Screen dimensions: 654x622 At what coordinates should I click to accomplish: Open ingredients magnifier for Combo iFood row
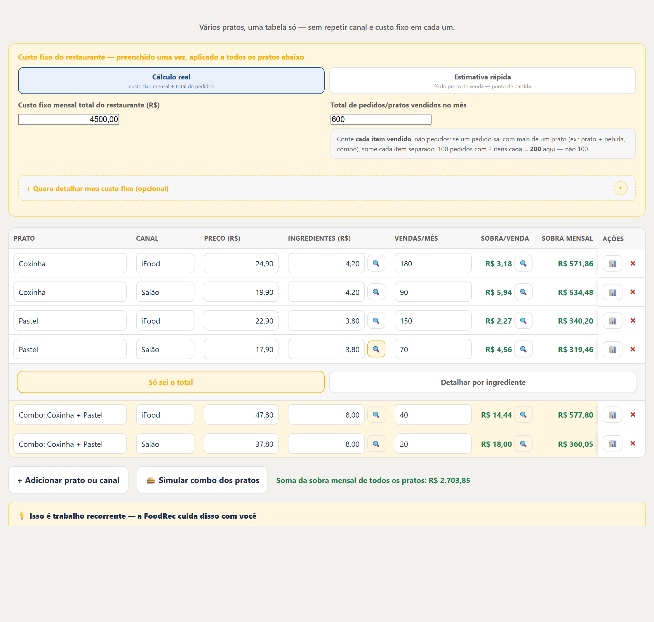pos(376,414)
